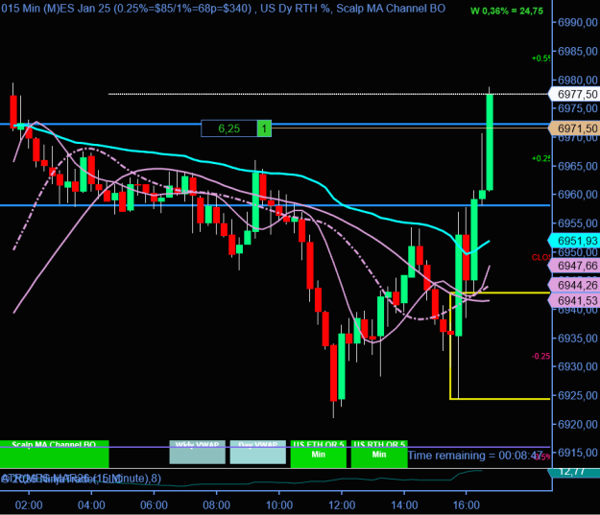
Task: Click the 16:00 time axis label
Action: click(466, 505)
